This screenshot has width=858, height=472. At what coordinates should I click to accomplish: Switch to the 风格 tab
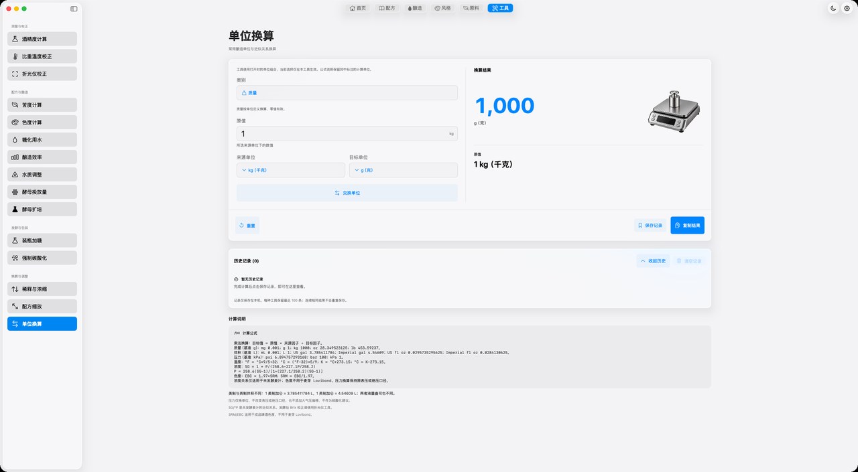[x=442, y=8]
